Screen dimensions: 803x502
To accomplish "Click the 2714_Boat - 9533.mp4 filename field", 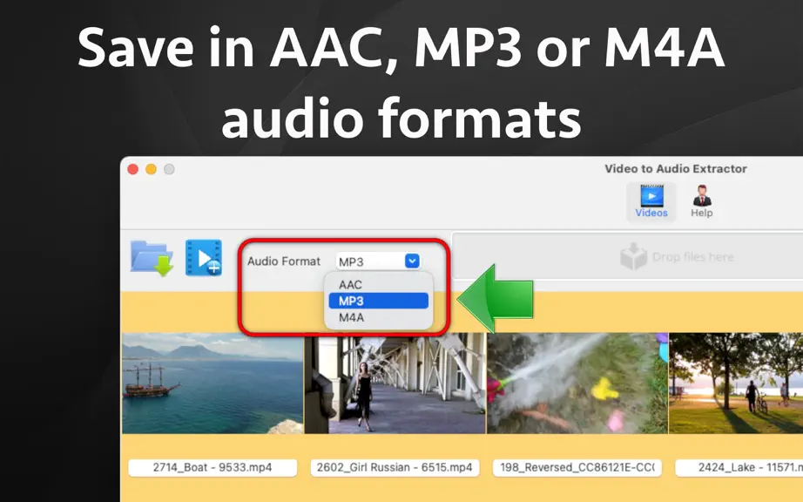I will tap(213, 467).
